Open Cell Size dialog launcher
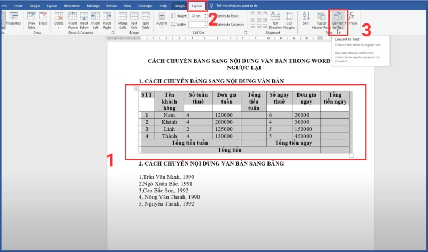The image size is (428, 252). [x=246, y=33]
